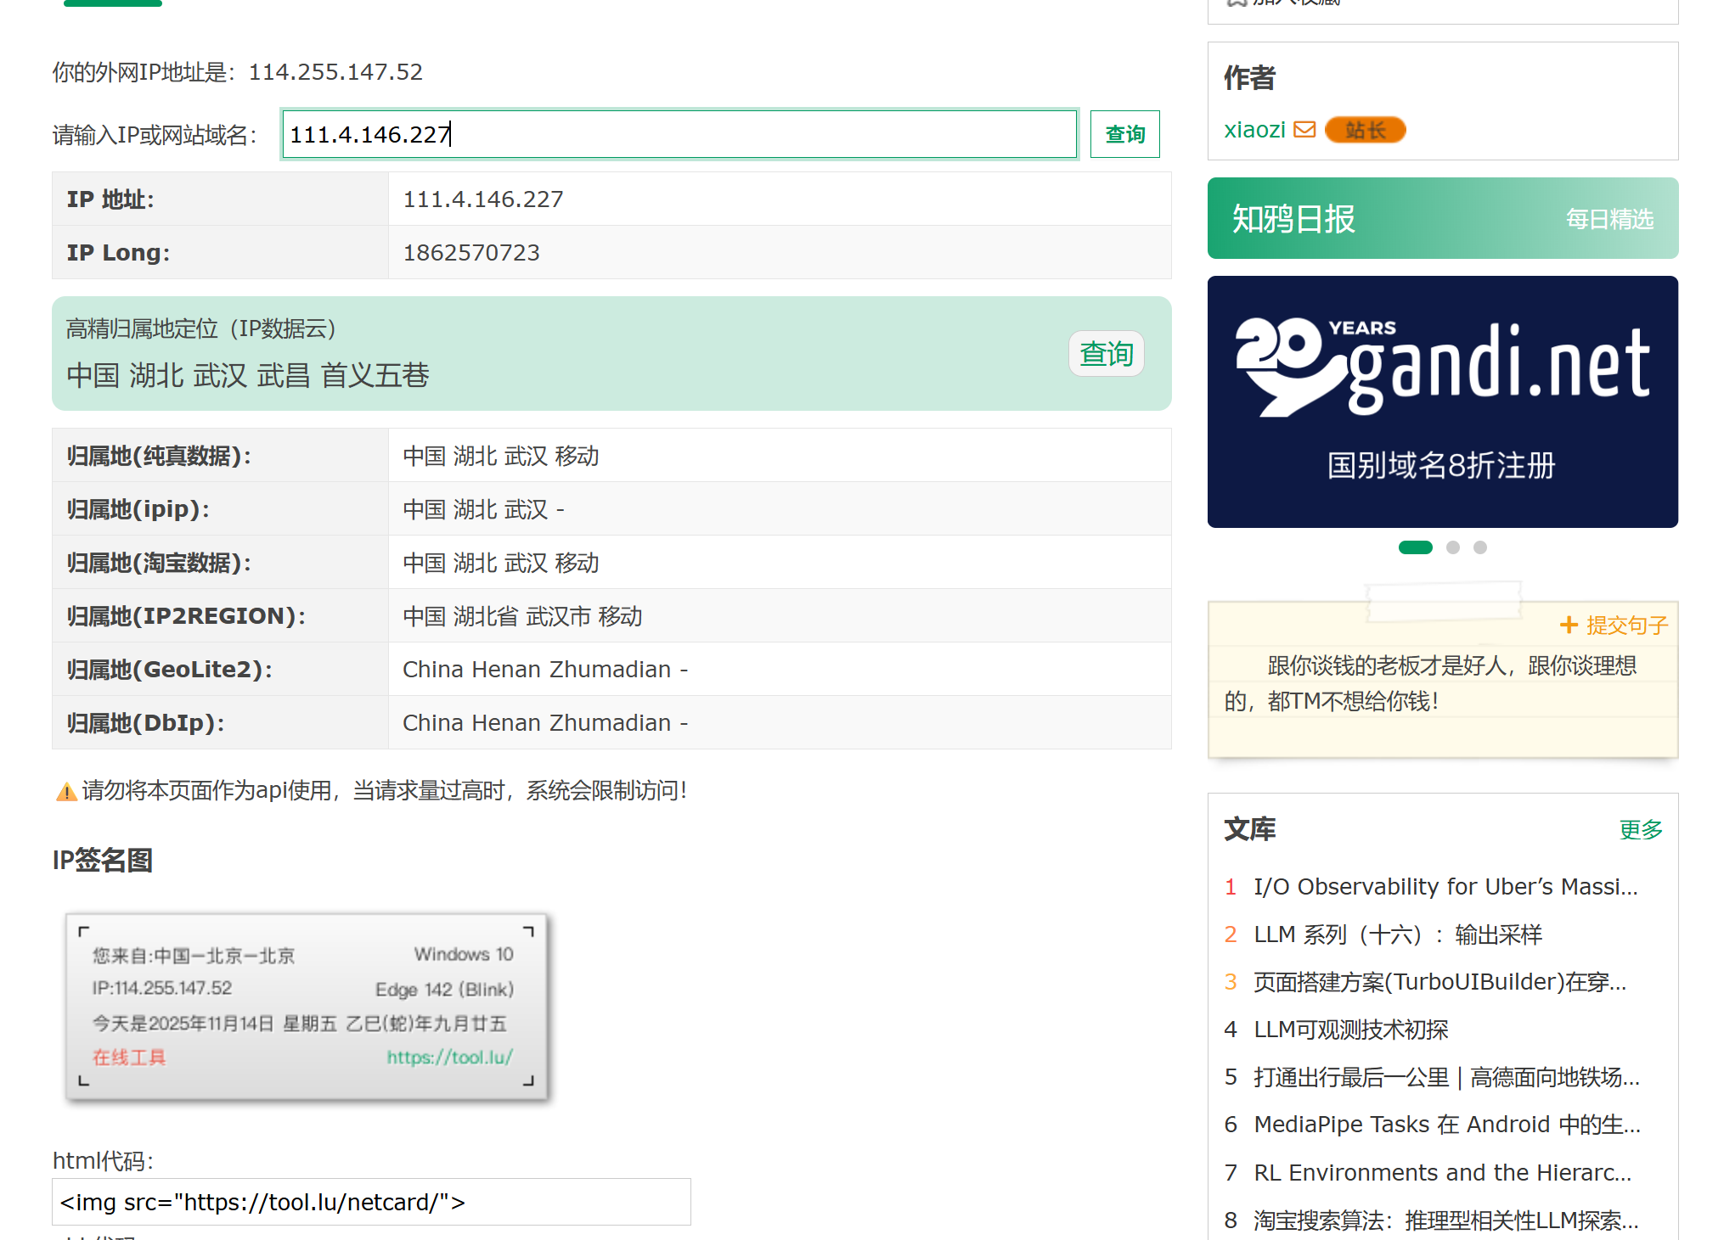Click the yellow warning triangle icon
This screenshot has width=1724, height=1240.
click(x=66, y=792)
